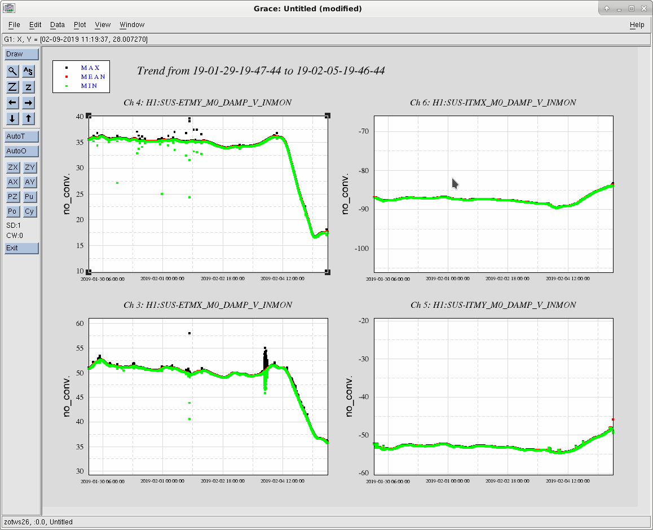Click the MAX/MEAN/MIN legend box
The image size is (653, 530).
[81, 77]
